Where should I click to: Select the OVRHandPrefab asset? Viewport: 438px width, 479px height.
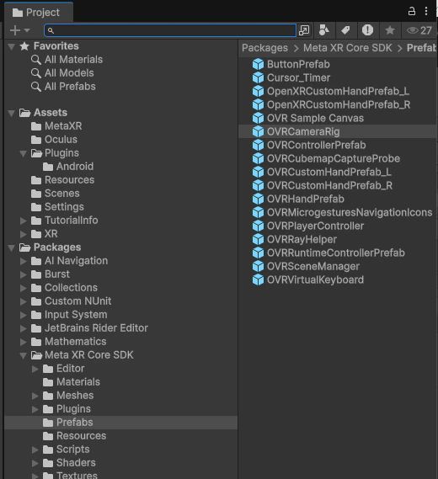[298, 199]
